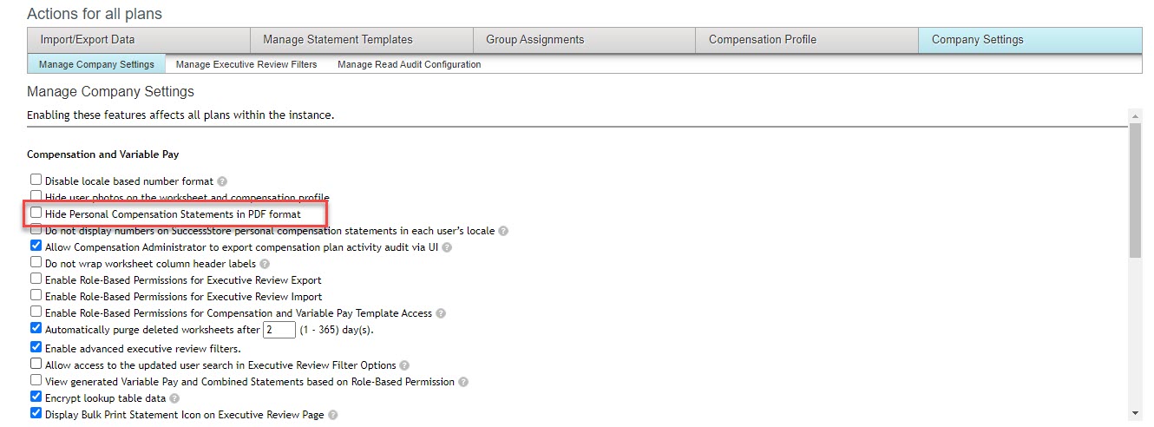Click the purge deleted worksheets days field
The height and width of the screenshot is (427, 1154).
coord(279,330)
